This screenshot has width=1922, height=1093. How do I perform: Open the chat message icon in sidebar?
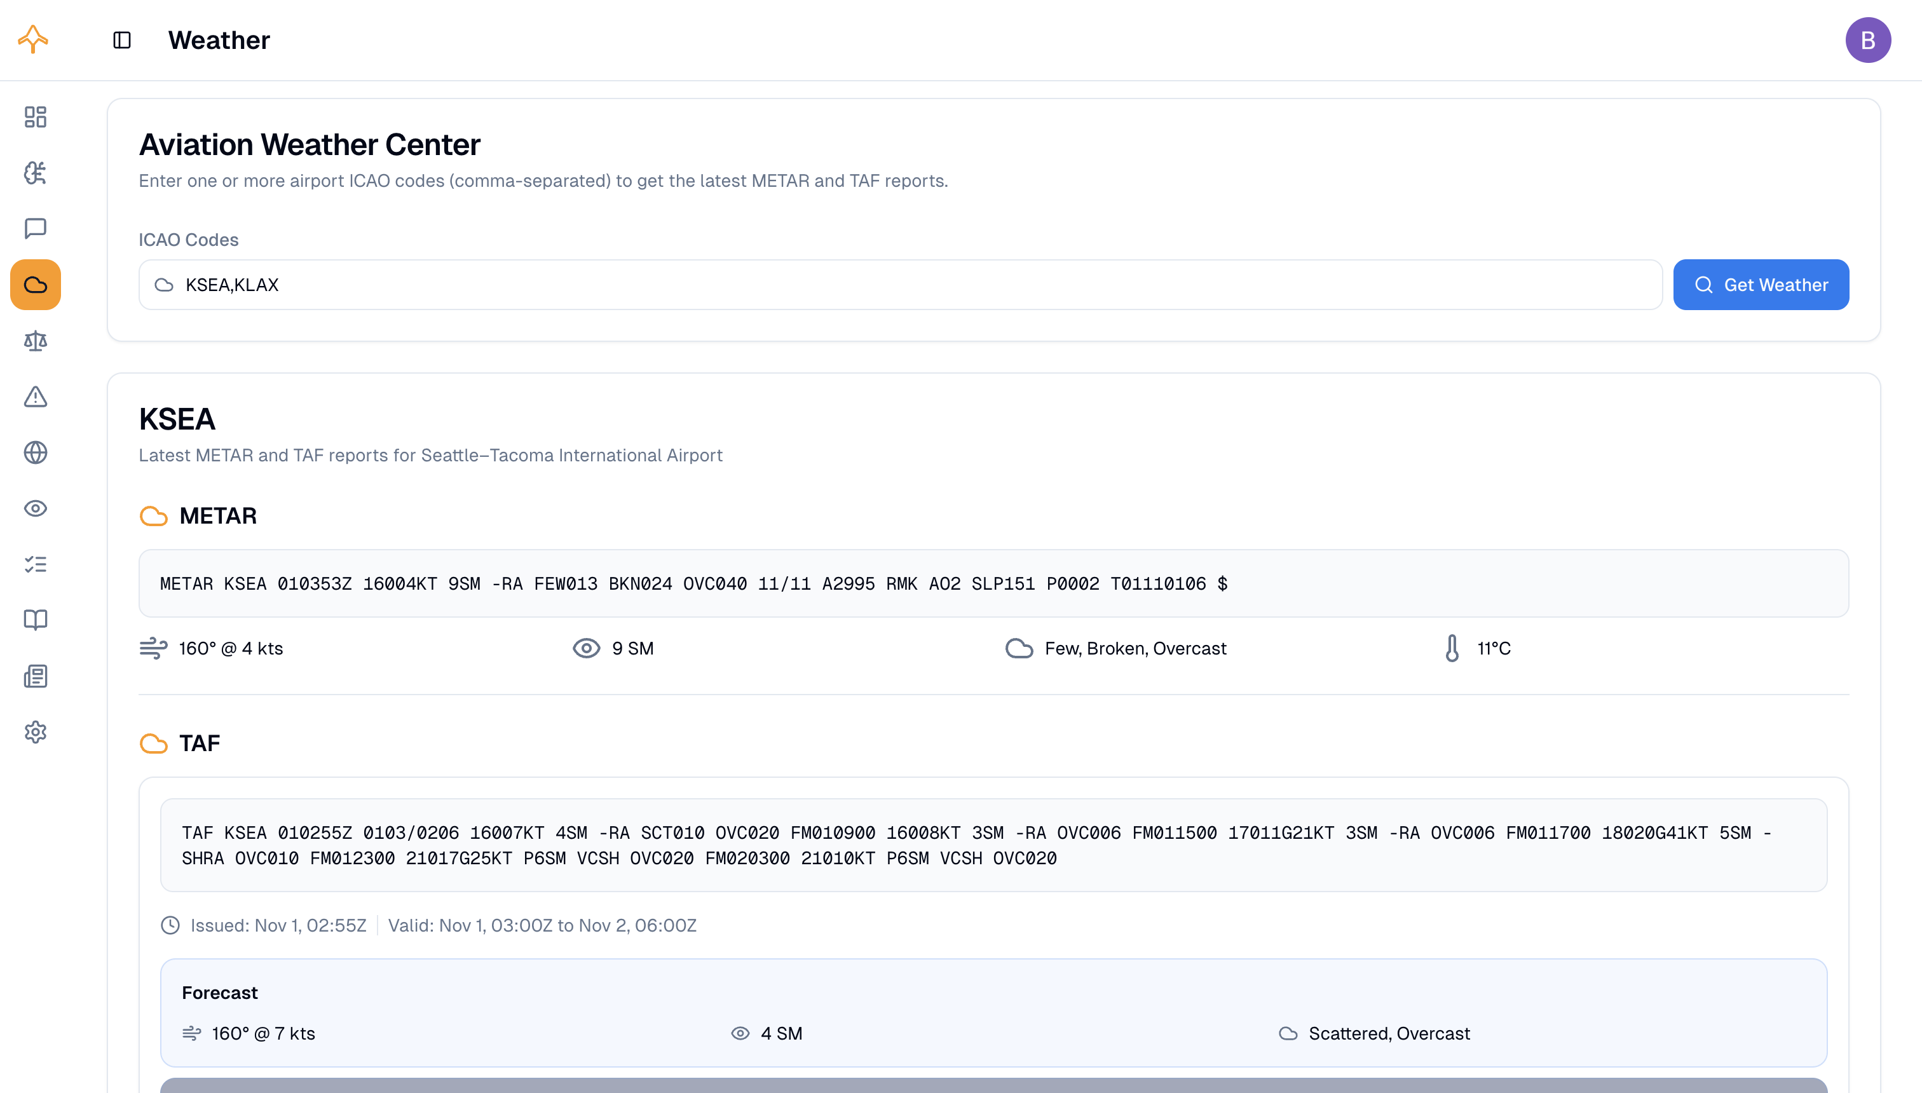36,228
